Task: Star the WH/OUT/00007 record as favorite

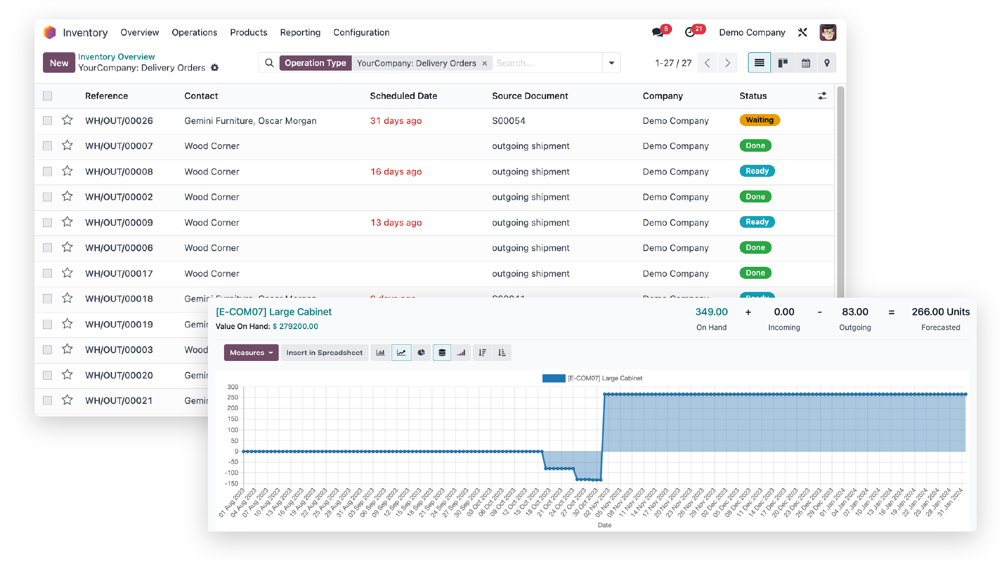Action: [67, 145]
